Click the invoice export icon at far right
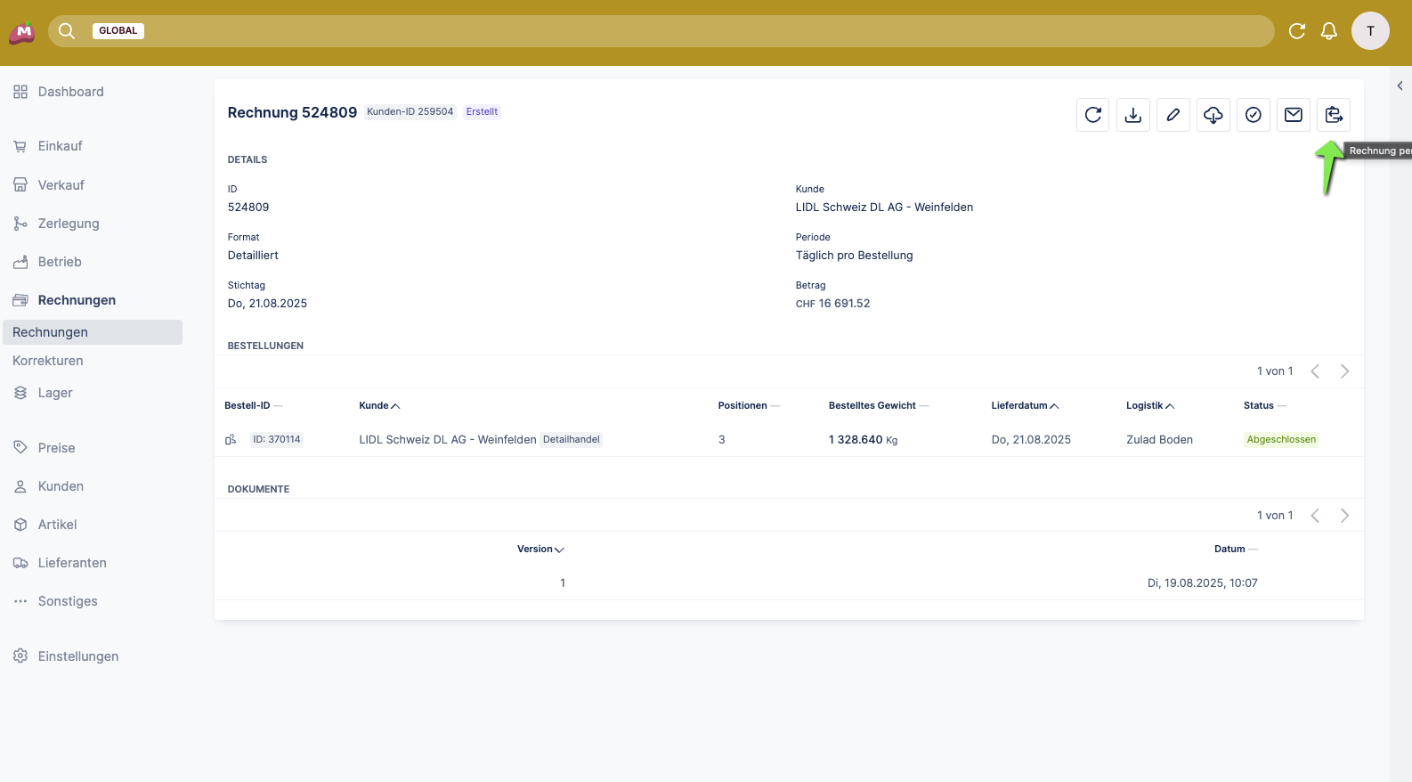This screenshot has width=1412, height=782. pos(1333,115)
